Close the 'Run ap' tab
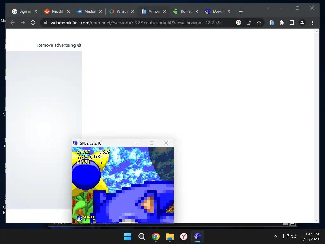The width and height of the screenshot is (325, 244). [197, 11]
